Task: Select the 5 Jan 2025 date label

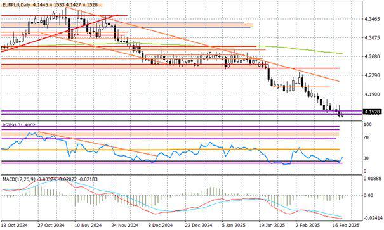Action: pos(234,225)
